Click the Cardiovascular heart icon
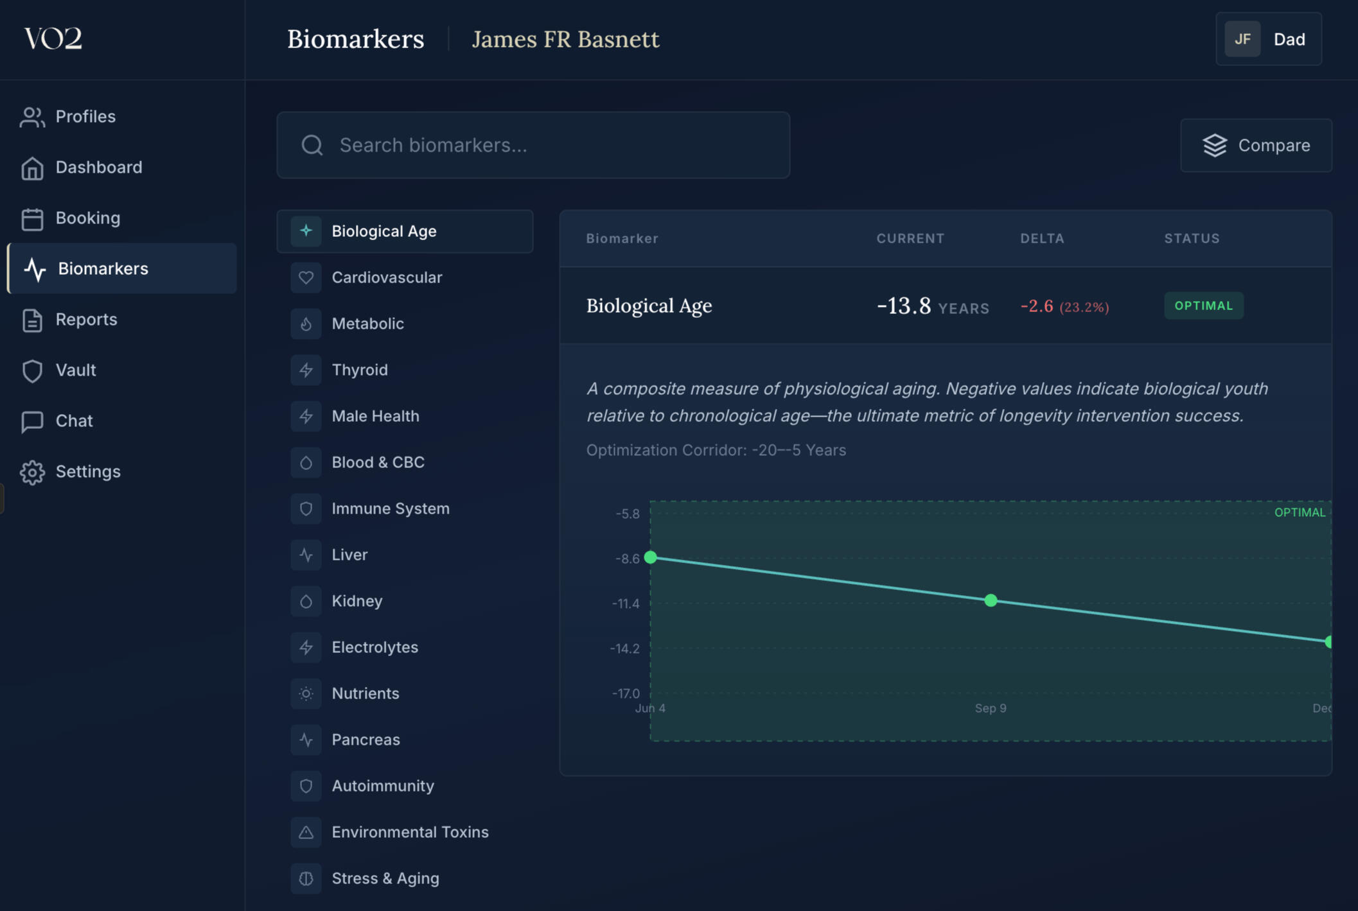1358x911 pixels. pyautogui.click(x=306, y=277)
